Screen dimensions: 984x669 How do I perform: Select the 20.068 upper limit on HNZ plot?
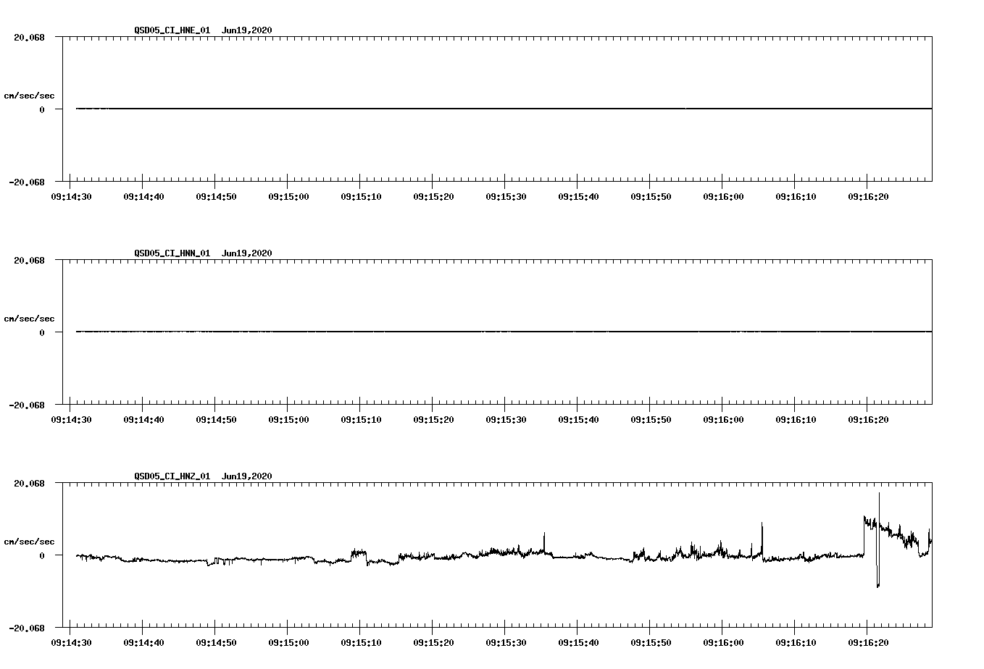click(x=29, y=483)
